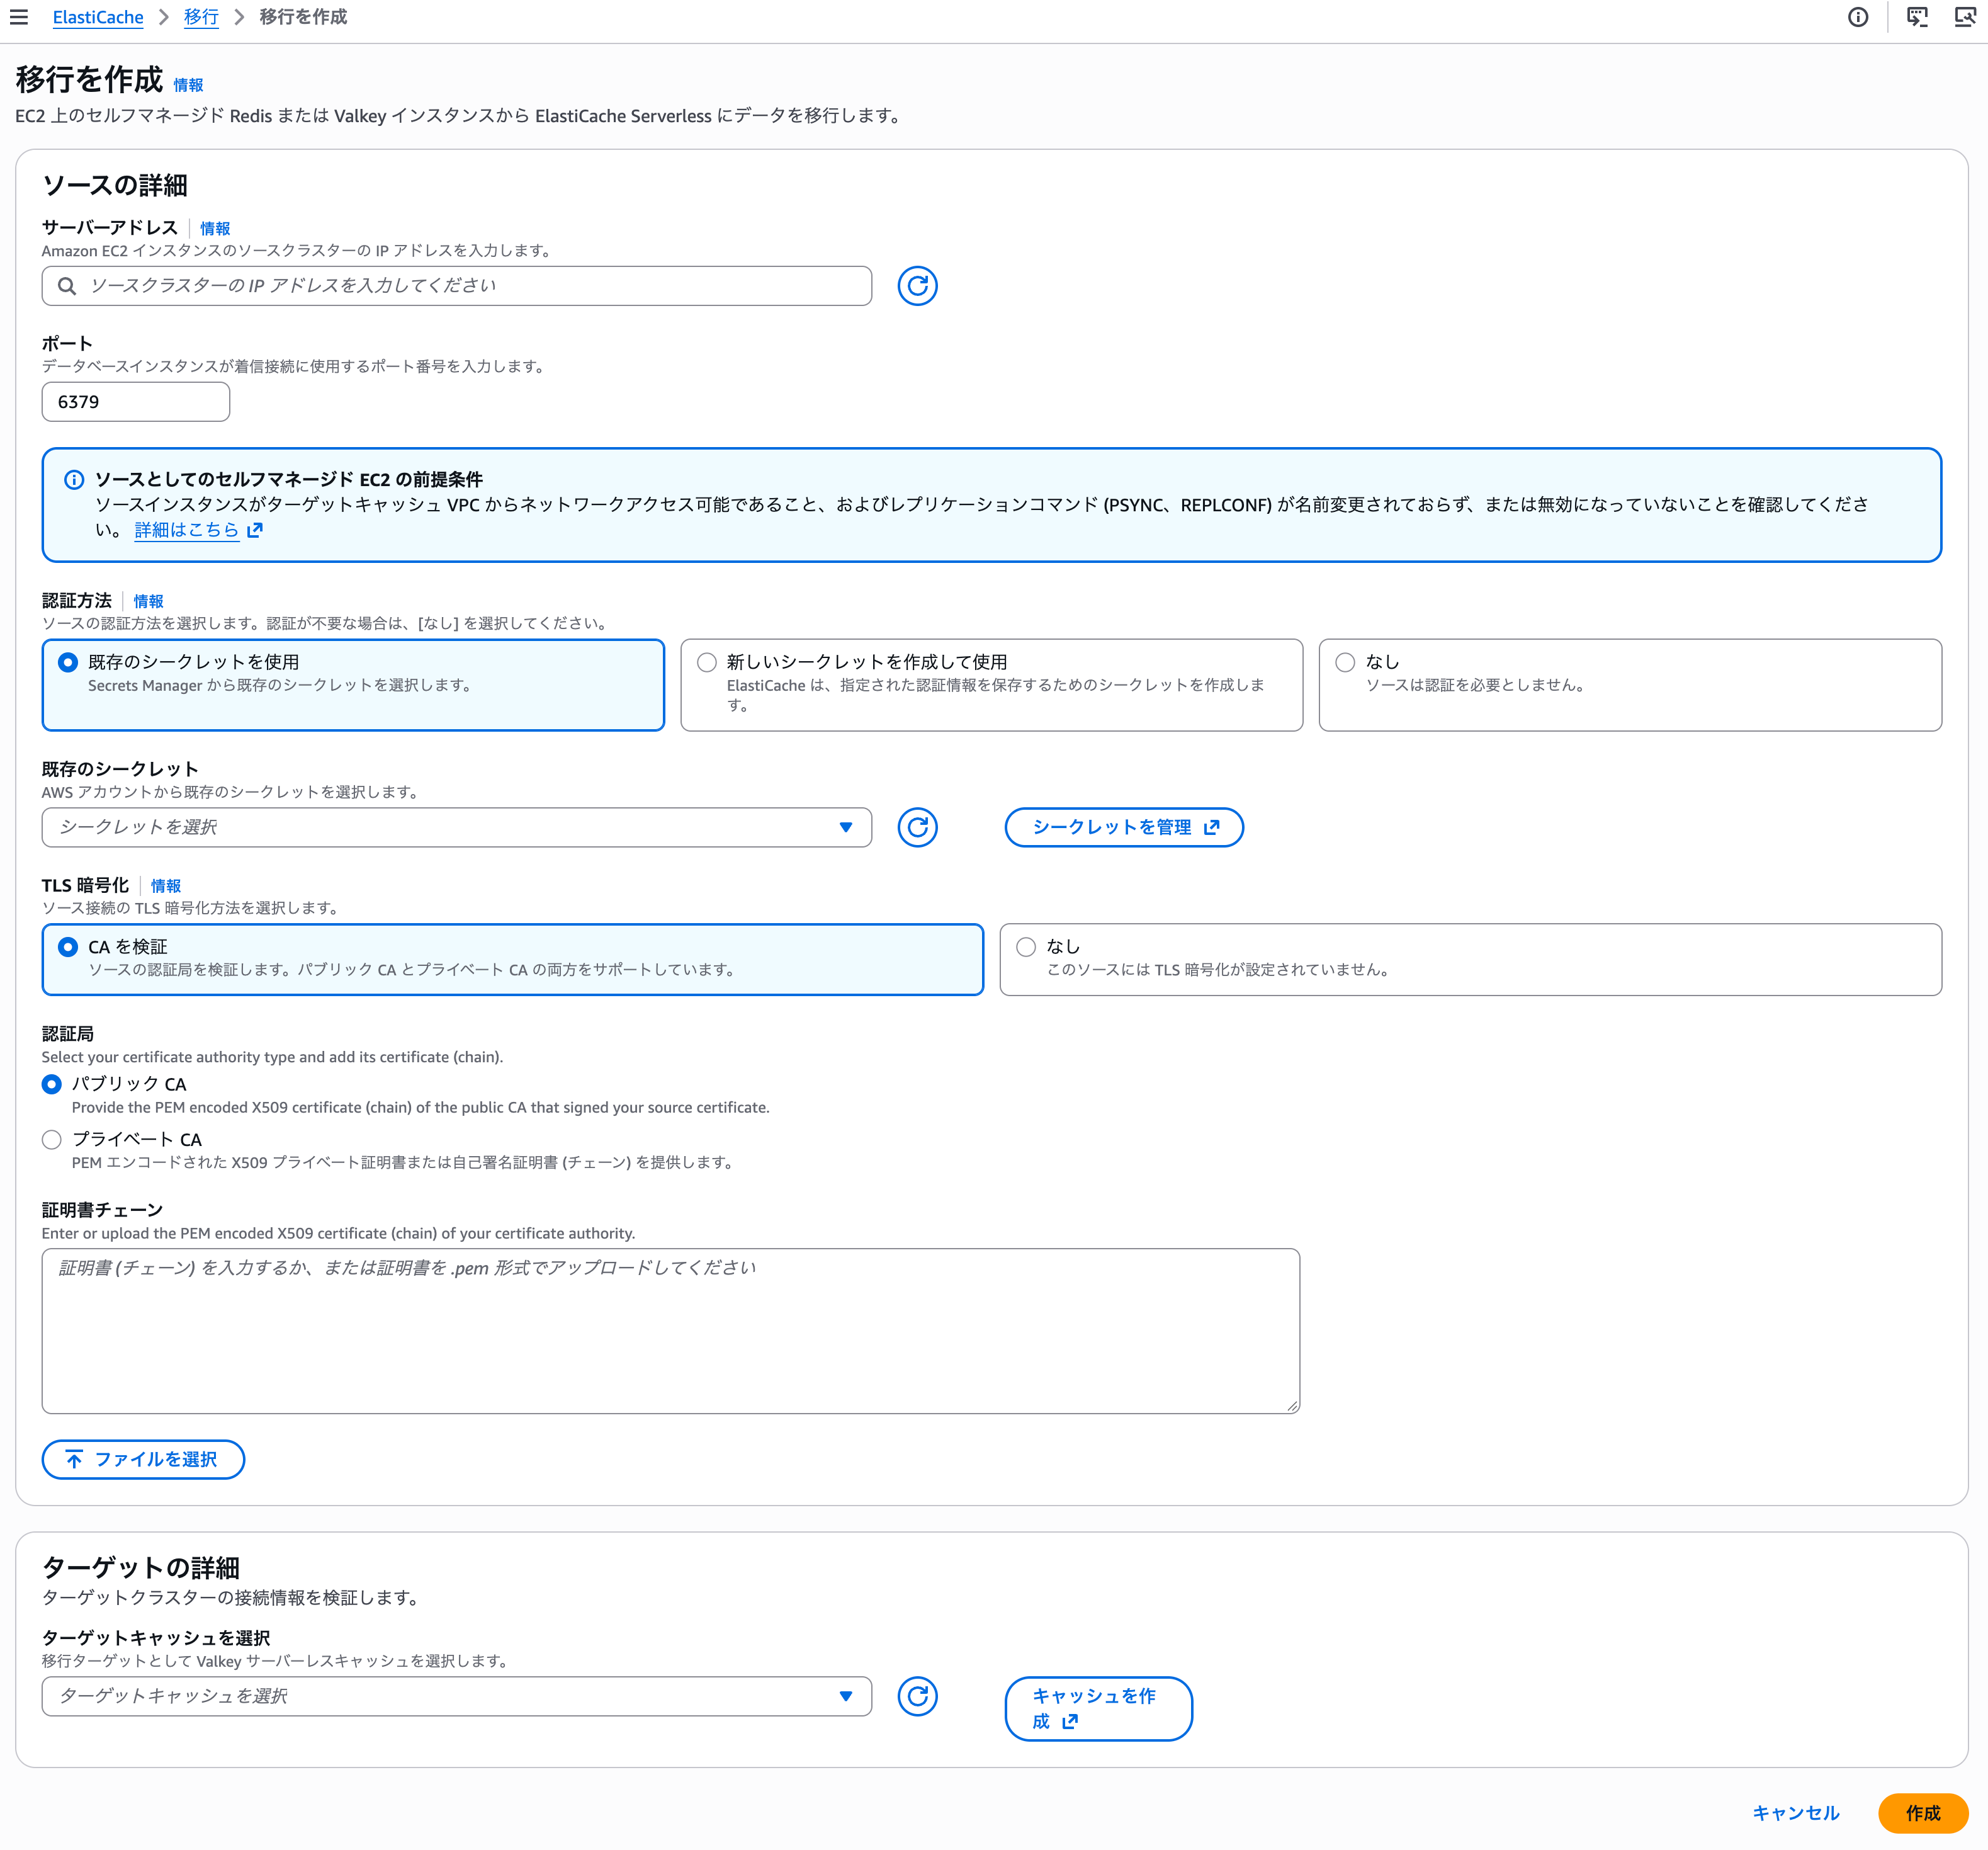The width and height of the screenshot is (1988, 1850).
Task: Click キャンセル button
Action: [x=1795, y=1812]
